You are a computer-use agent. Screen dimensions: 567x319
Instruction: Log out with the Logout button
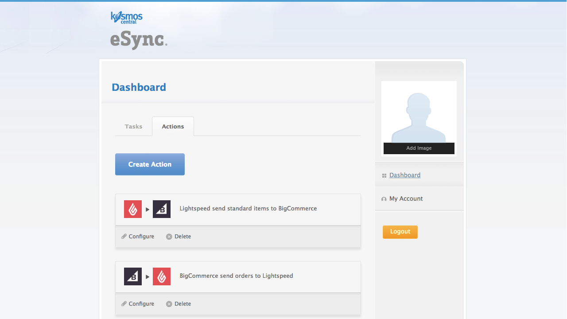[x=400, y=232]
